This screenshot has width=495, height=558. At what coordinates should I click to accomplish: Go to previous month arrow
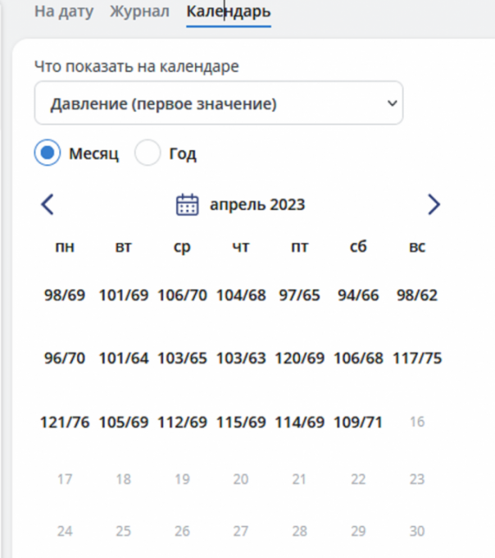(x=48, y=204)
